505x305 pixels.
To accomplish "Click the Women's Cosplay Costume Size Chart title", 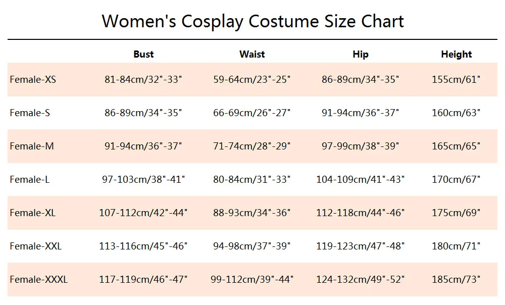I will click(x=252, y=22).
